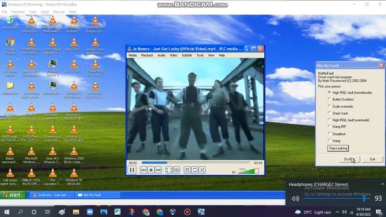Open VLC extended settings panel
This screenshot has width=386, height=217.
click(x=177, y=170)
